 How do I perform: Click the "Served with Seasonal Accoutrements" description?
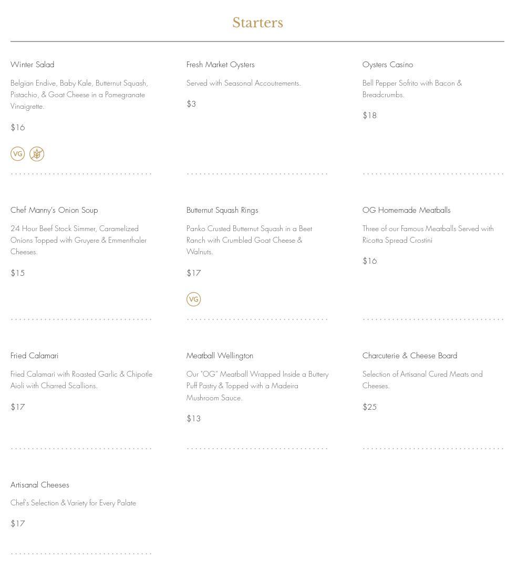coord(244,83)
